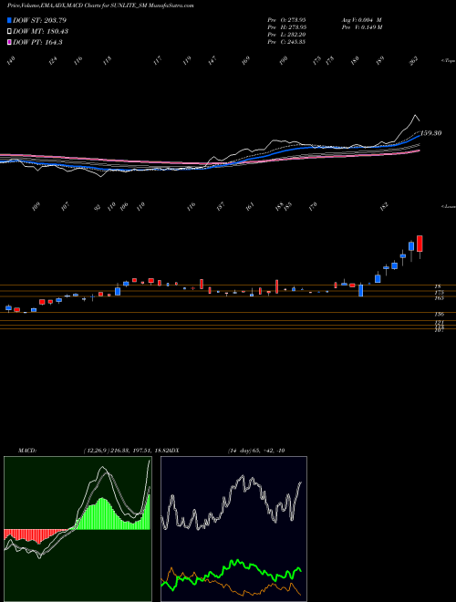456x602 pixels.
Task: Click the '180' label in the tops row
Action: point(355,61)
